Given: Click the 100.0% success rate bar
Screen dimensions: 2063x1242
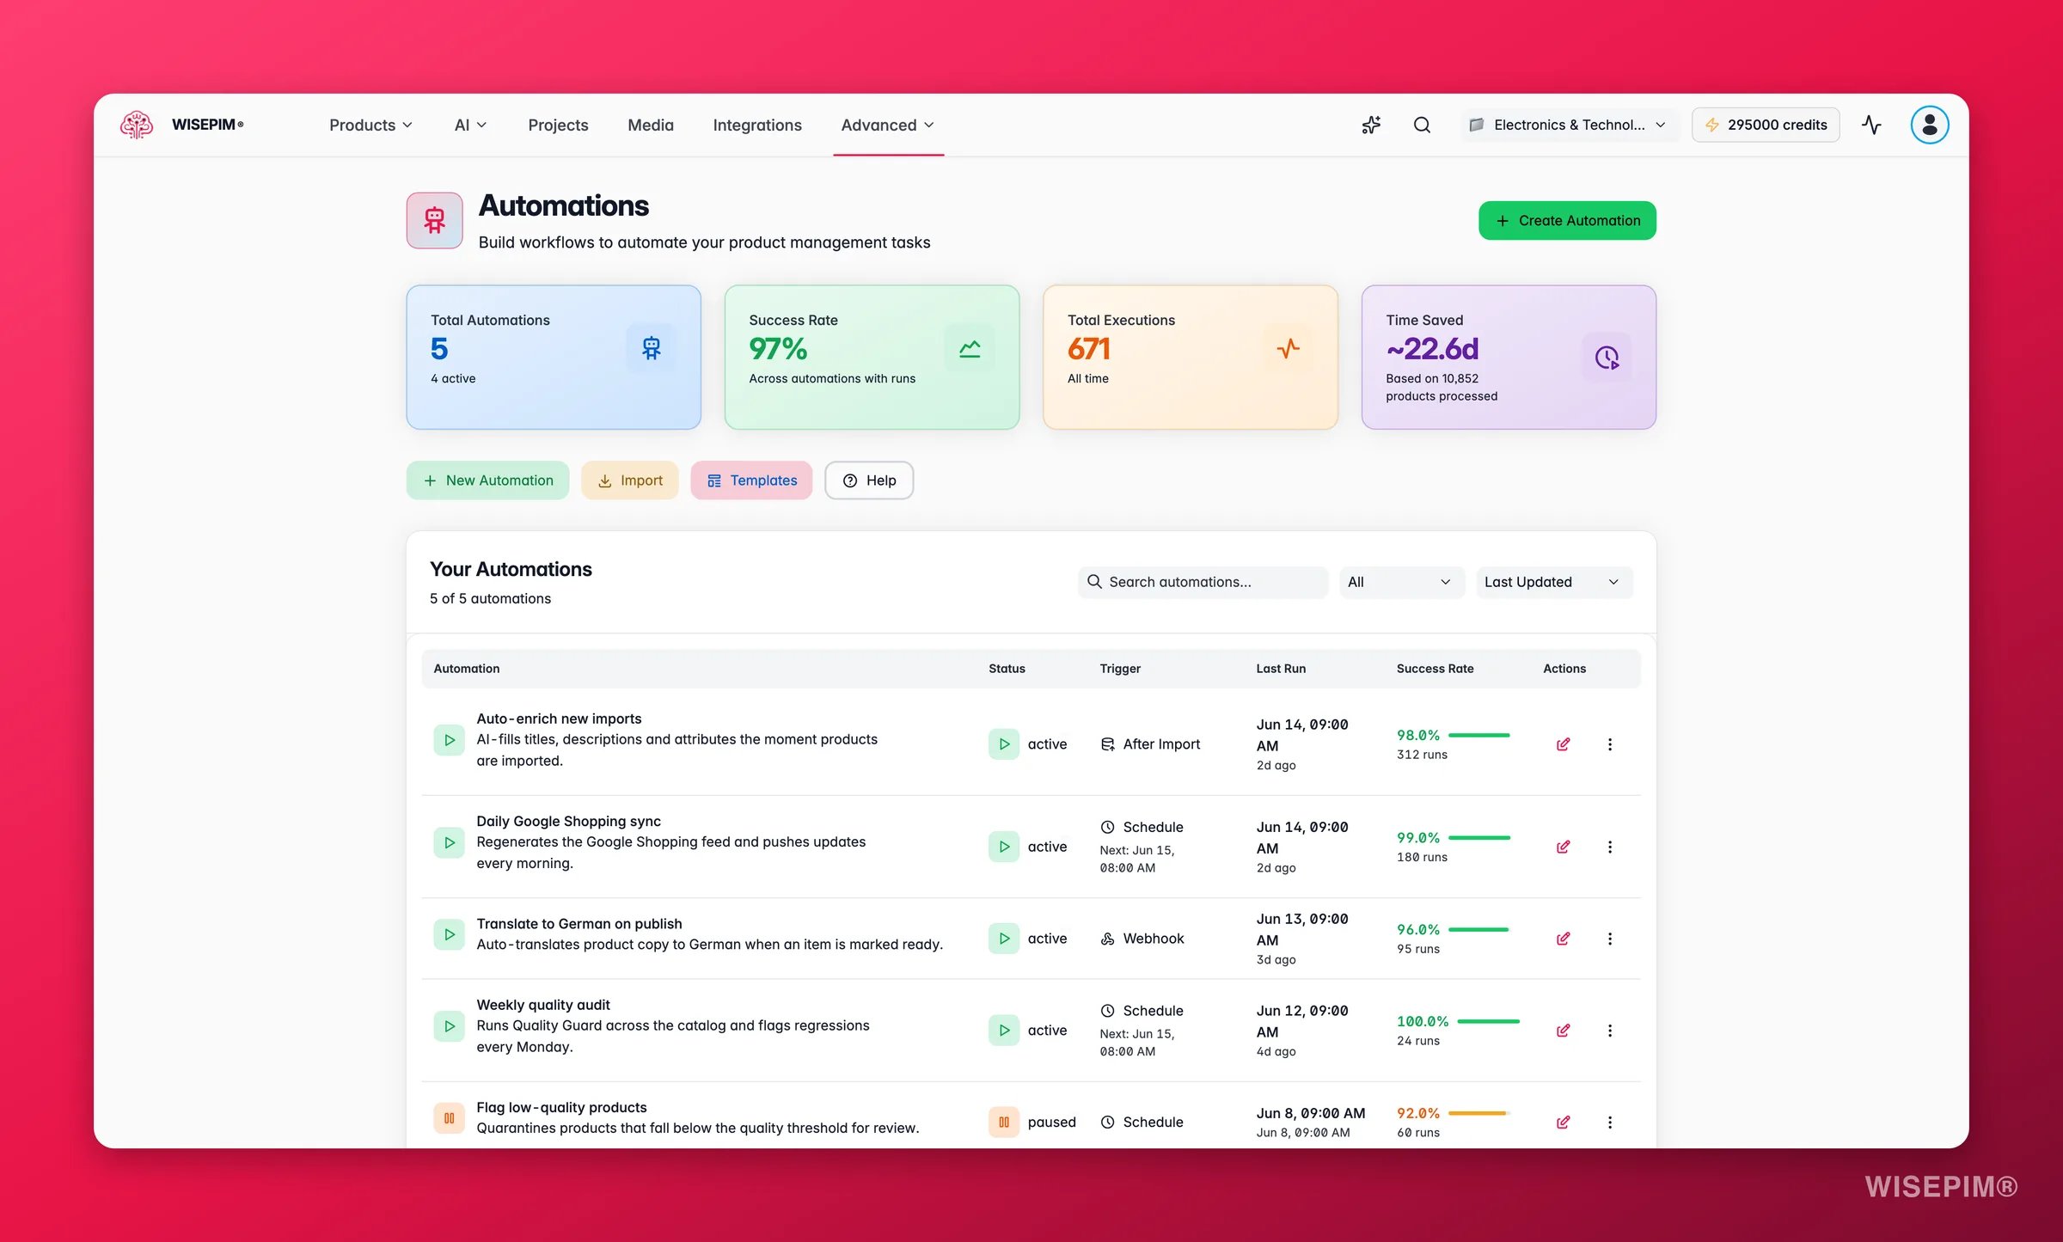Looking at the screenshot, I should click(x=1488, y=1021).
